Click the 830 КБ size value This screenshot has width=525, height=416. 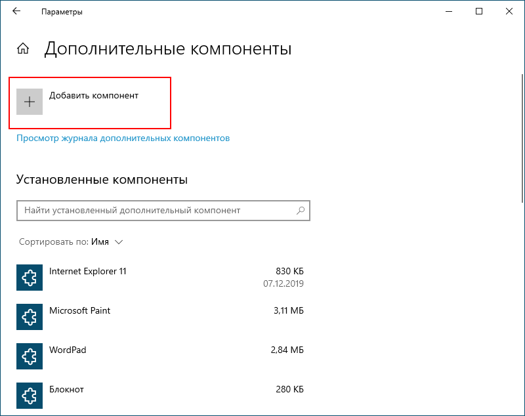pyautogui.click(x=289, y=271)
